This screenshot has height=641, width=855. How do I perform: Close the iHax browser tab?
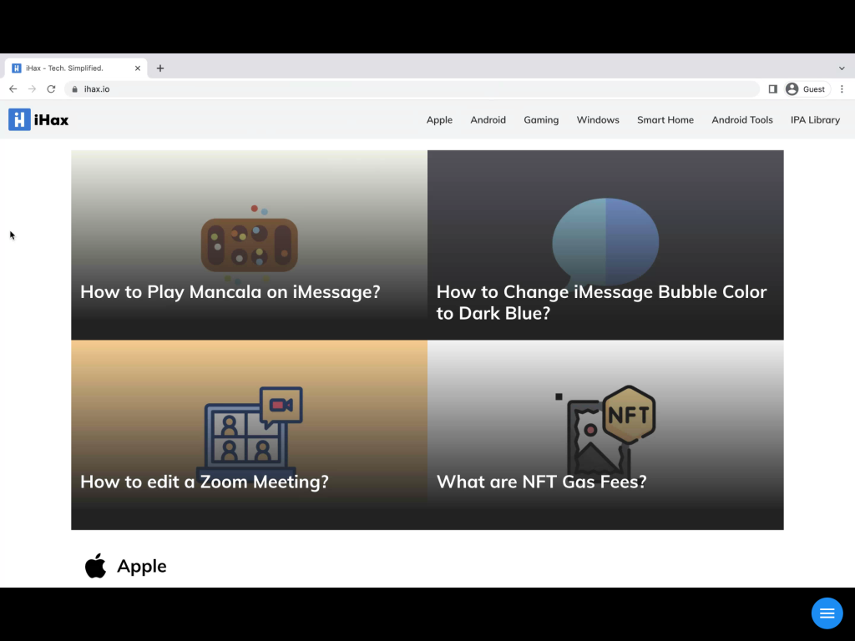tap(138, 68)
